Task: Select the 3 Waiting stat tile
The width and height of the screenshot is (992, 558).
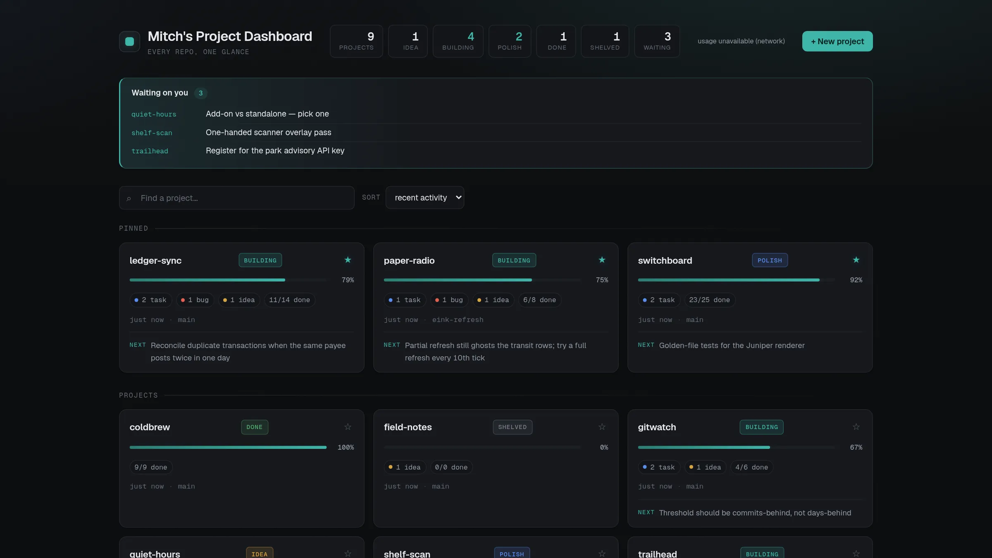Action: coord(657,41)
